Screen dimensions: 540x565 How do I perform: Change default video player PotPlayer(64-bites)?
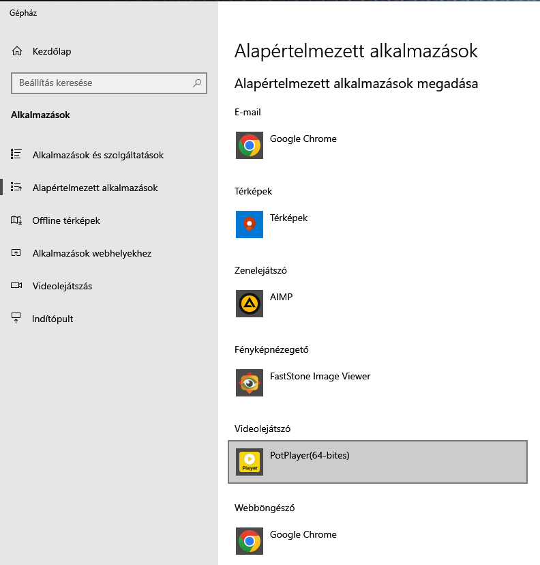310,455
